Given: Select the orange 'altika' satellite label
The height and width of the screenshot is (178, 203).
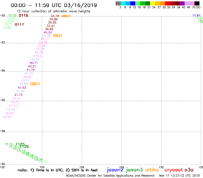Looking at the screenshot, I should pos(152,170).
